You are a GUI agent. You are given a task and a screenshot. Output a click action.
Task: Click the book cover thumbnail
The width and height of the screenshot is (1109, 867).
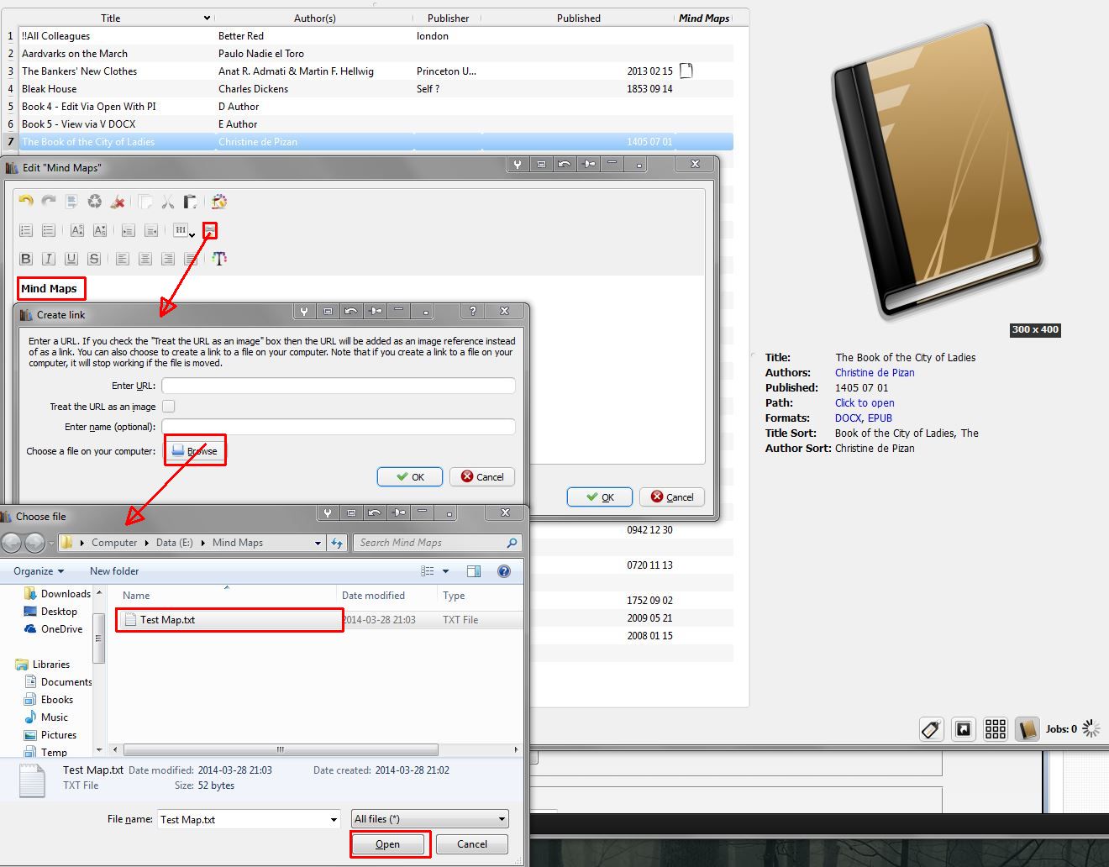click(937, 170)
